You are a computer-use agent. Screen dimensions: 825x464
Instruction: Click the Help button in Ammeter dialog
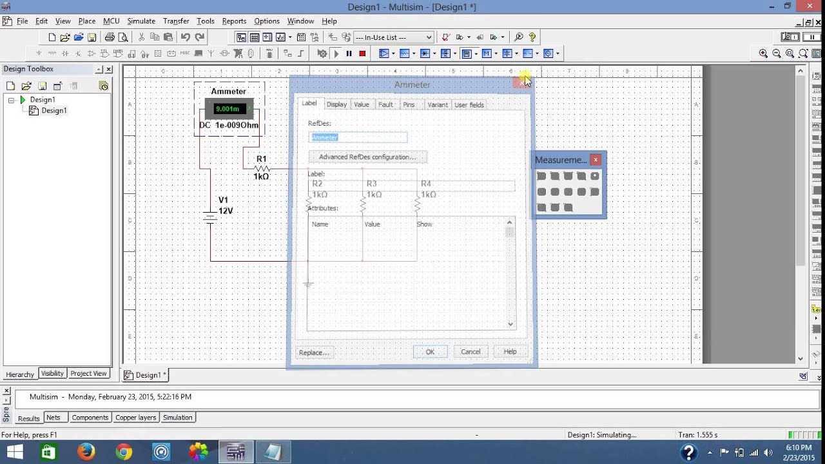(510, 352)
